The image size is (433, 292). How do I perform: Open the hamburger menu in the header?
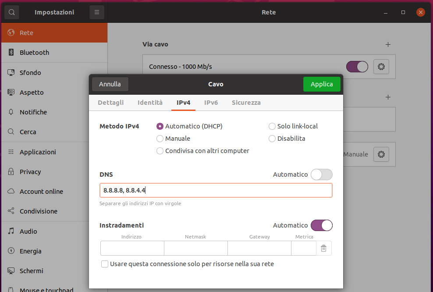point(97,12)
